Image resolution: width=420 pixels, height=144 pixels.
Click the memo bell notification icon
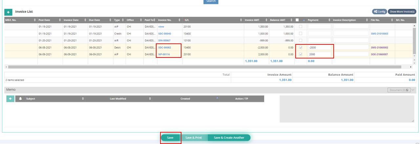click(21, 99)
